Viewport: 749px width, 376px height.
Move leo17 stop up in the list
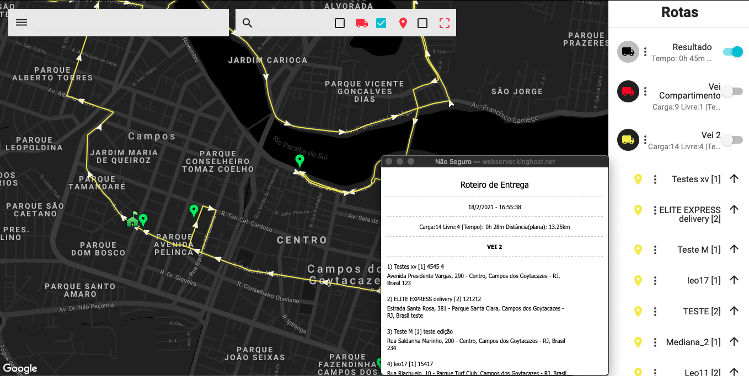coord(734,280)
